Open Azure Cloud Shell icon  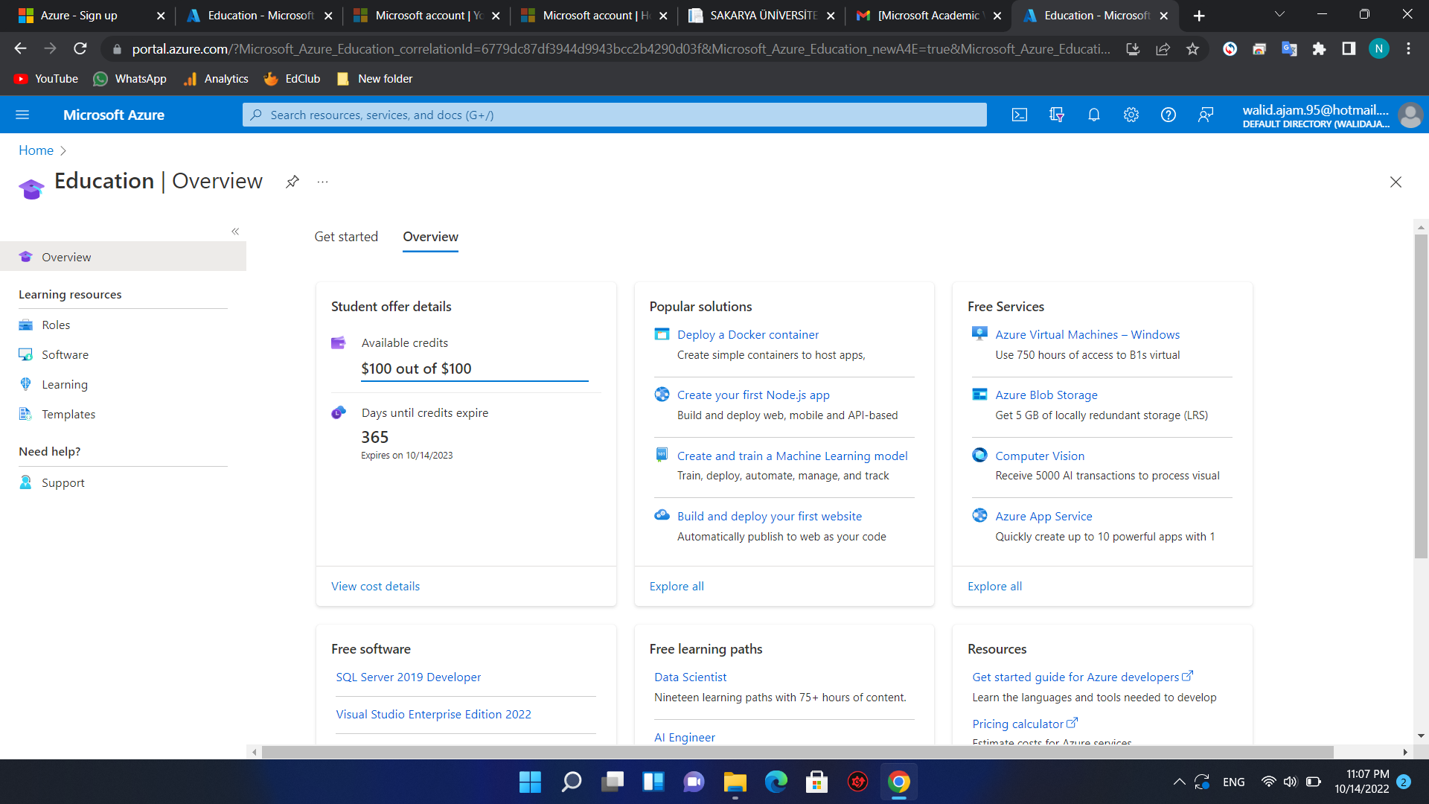pyautogui.click(x=1020, y=115)
